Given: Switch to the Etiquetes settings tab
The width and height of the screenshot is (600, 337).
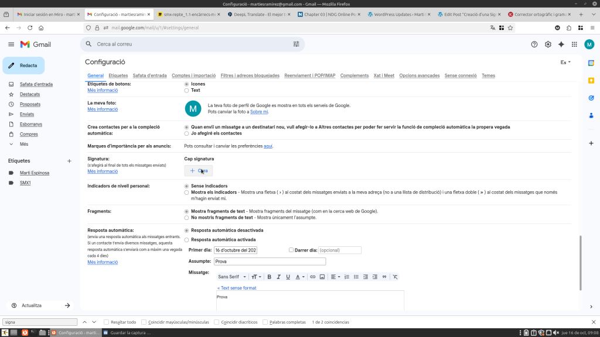Looking at the screenshot, I should 118,75.
